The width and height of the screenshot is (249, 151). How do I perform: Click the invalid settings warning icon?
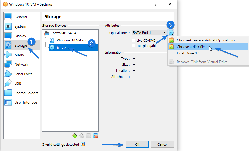[83, 144]
